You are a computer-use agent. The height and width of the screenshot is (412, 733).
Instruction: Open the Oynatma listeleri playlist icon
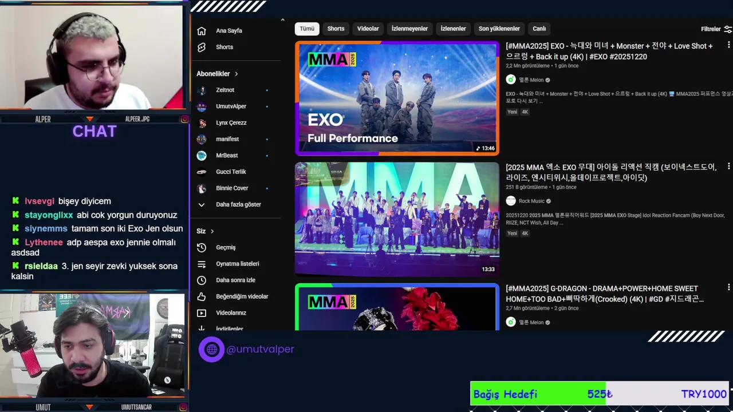(x=202, y=264)
